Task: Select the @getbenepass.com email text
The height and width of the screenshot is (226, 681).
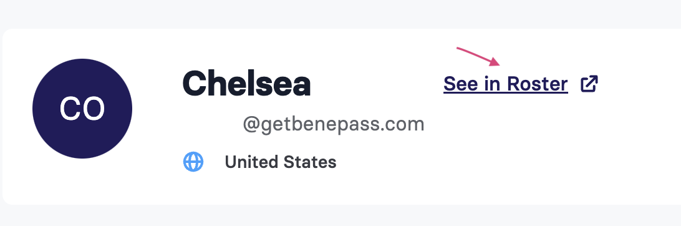Action: (334, 124)
